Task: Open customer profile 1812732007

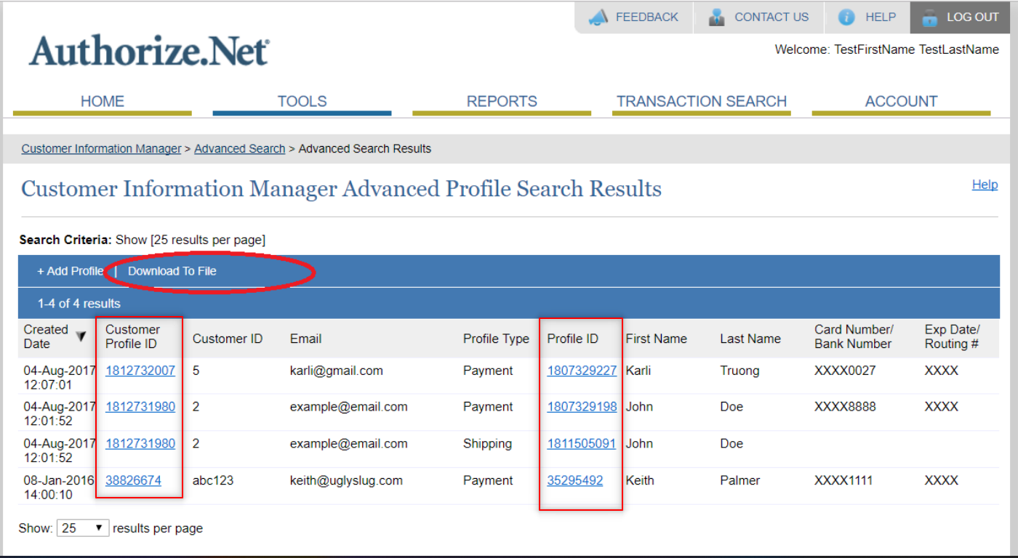Action: pos(140,371)
